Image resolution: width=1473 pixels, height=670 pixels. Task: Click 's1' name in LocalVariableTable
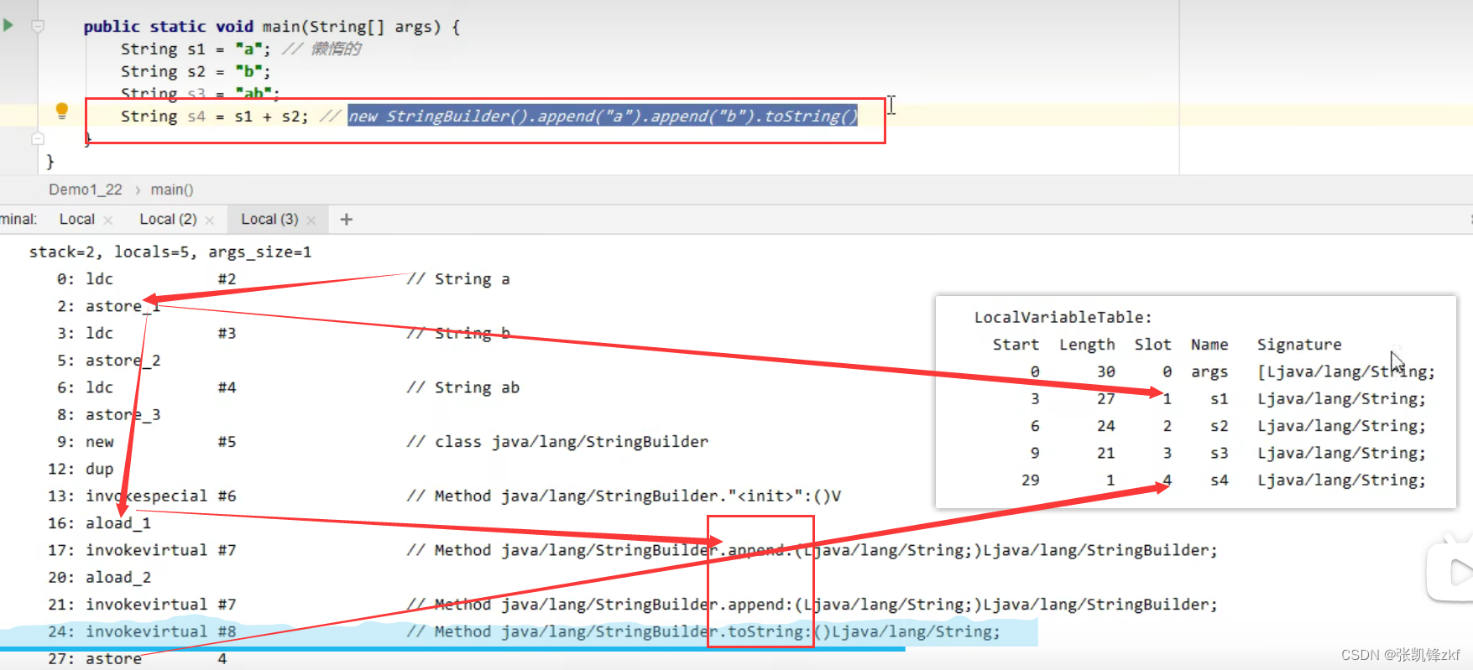pos(1219,399)
